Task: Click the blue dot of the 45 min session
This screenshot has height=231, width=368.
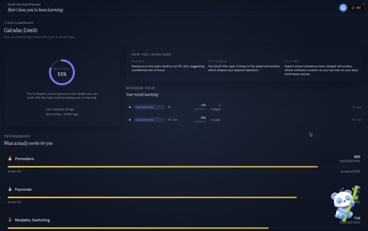Action: (x=130, y=120)
